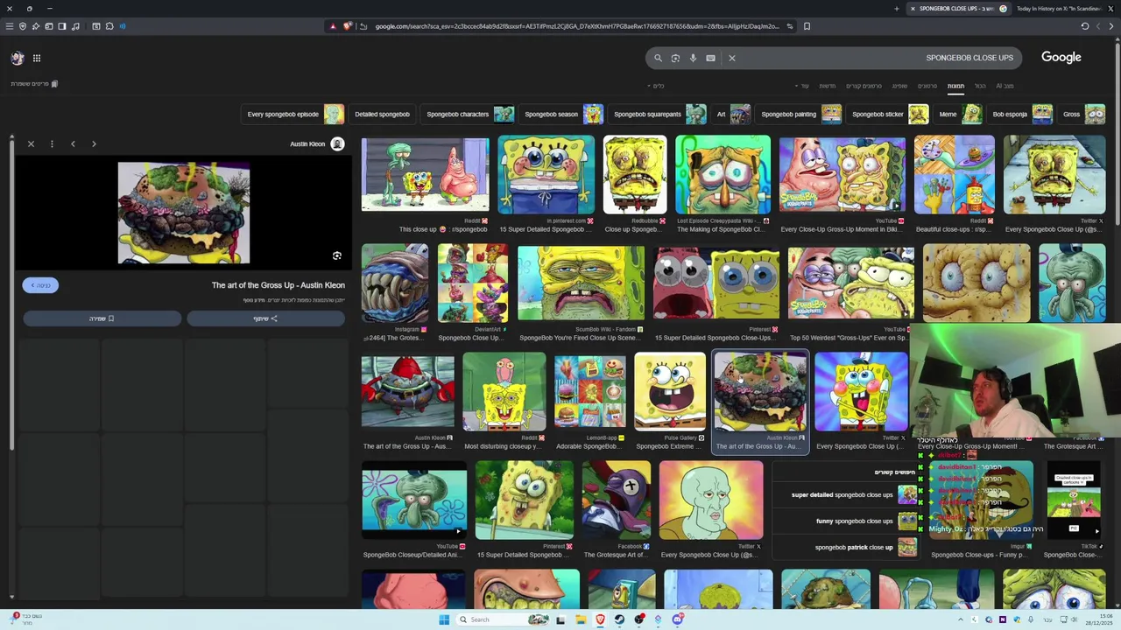Open the music note playlist toolbar icon

[x=74, y=26]
